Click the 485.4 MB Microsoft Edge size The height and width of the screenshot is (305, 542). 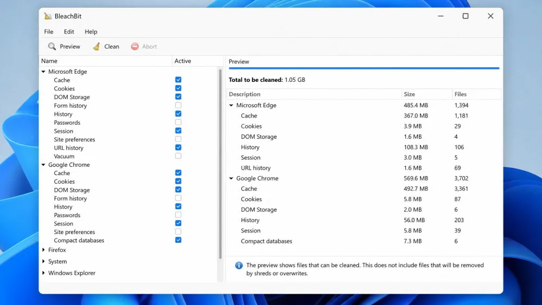pos(416,105)
